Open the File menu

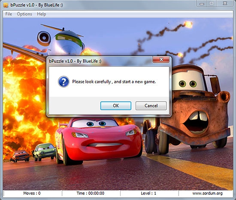pos(9,14)
